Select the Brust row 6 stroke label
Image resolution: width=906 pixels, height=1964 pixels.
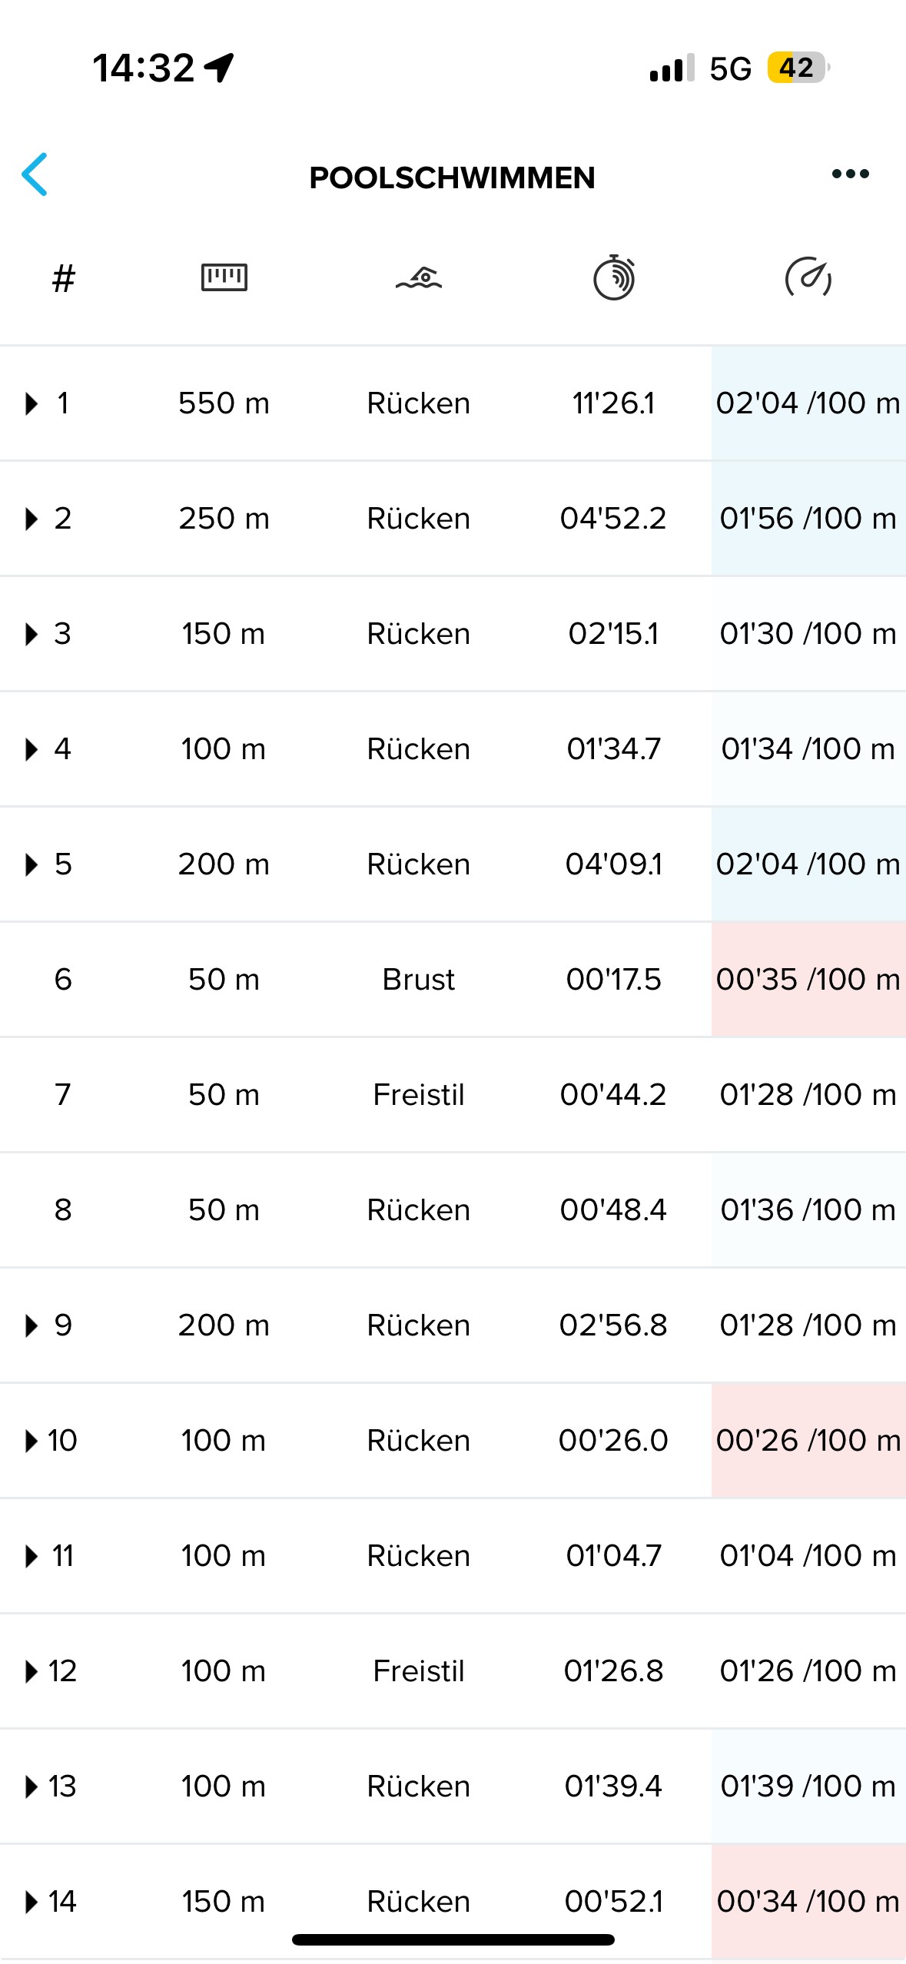pyautogui.click(x=419, y=980)
